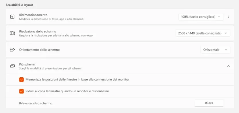Click the Ridimensionamento scaling icon
Viewport: 239px width, 113px height.
(x=12, y=17)
